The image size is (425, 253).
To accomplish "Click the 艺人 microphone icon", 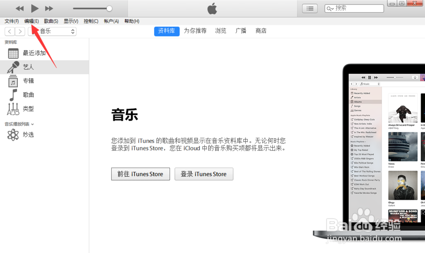I will click(13, 67).
